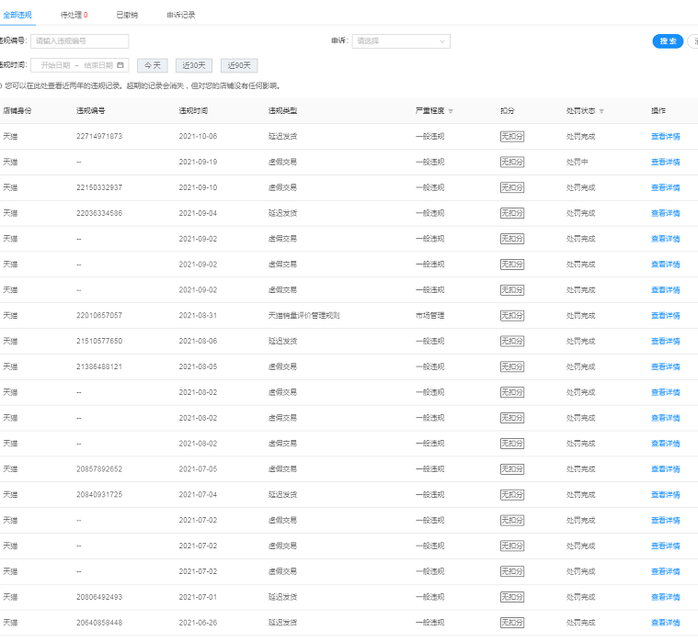Screen dimensions: 698x642
Task: Open 查看详情 for violation 20806492493
Action: pos(666,597)
